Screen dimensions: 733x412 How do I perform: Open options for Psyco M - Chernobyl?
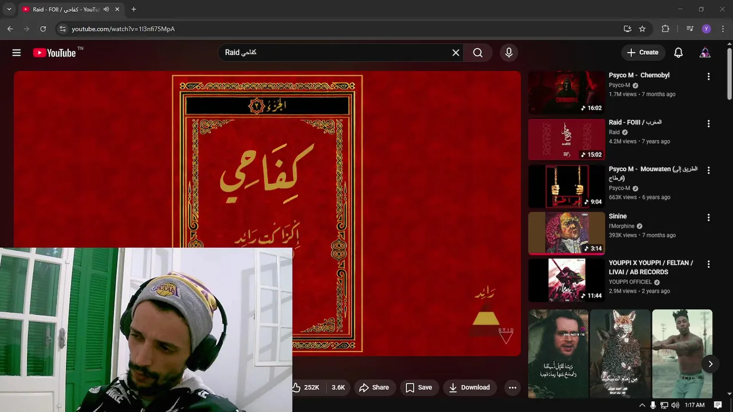[708, 77]
